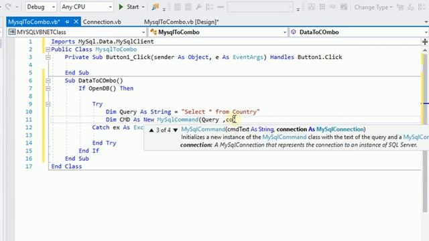Screen dimensions: 429x241
Task: Click 'MySqlCommand' in the Dim CMD line
Action: click(x=178, y=120)
